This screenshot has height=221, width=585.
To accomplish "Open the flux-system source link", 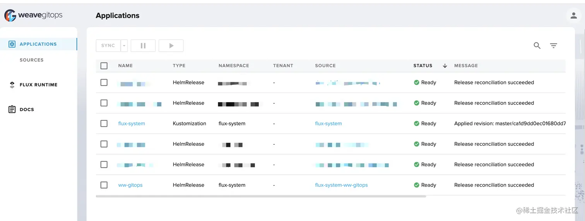I will click(x=328, y=123).
